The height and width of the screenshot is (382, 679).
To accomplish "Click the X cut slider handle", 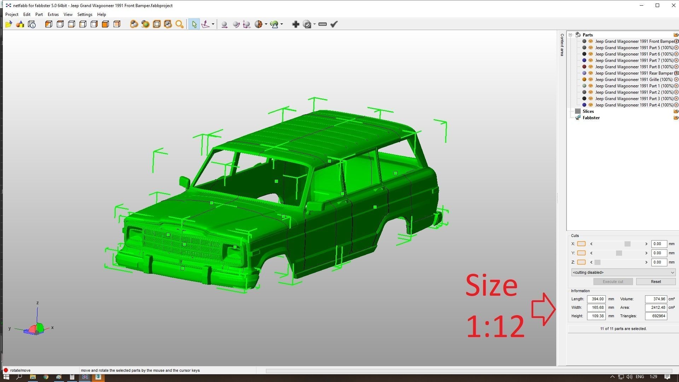I will tap(627, 244).
